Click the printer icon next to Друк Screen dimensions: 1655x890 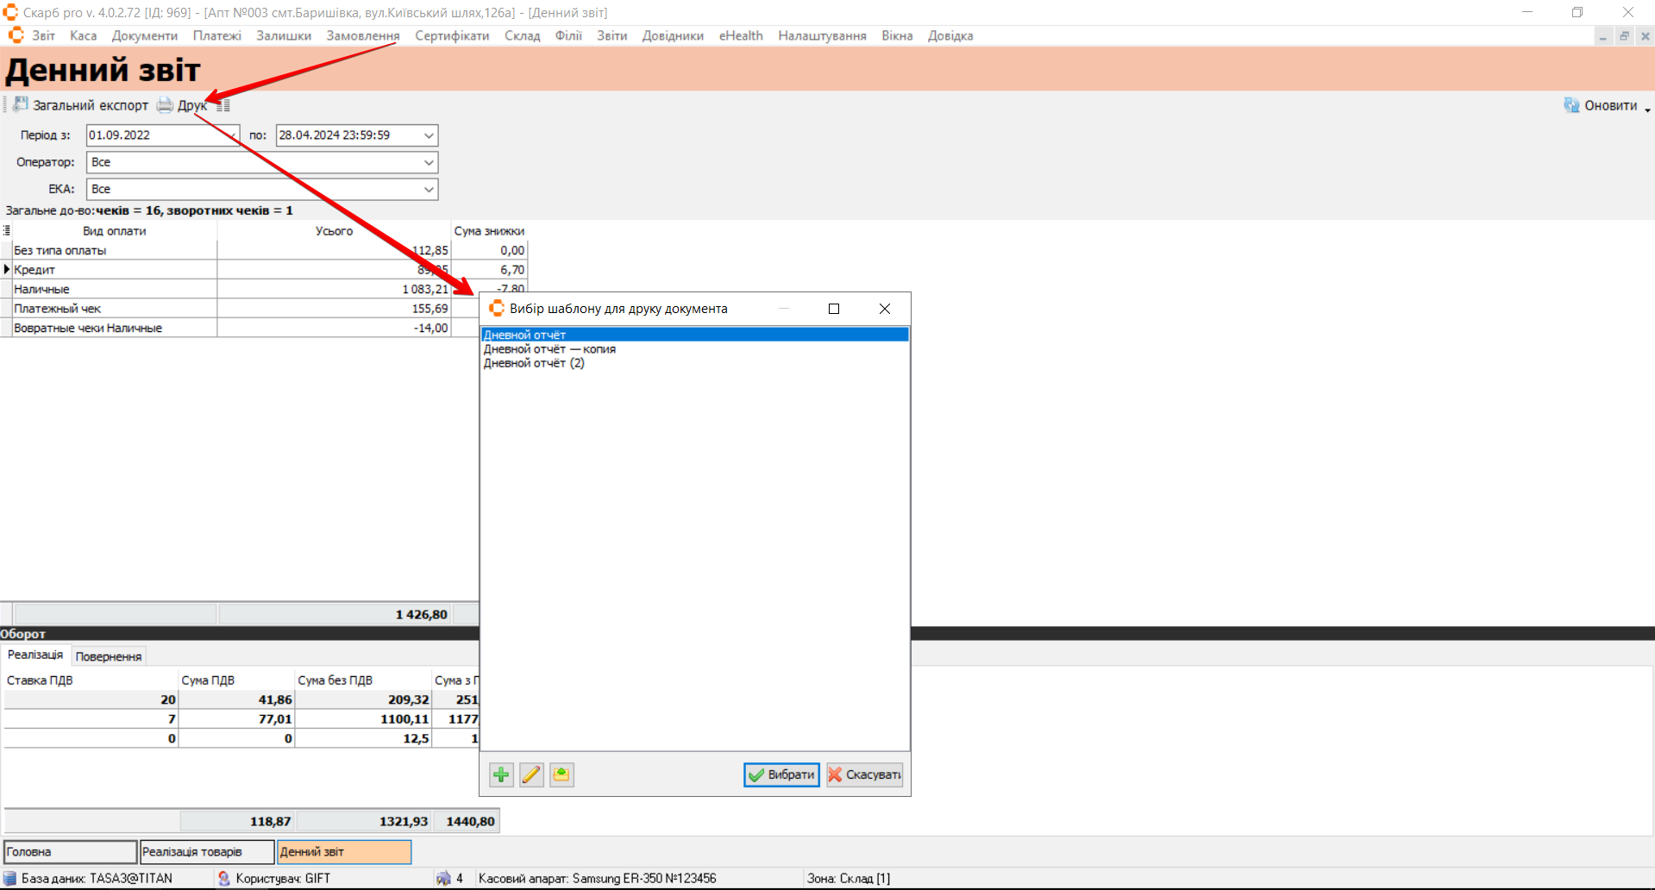point(165,105)
